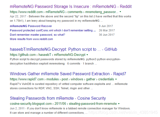This screenshot has width=160, height=117.
Task: Open 'Password protected confCons.xml' sitelink
Action: [53, 30]
